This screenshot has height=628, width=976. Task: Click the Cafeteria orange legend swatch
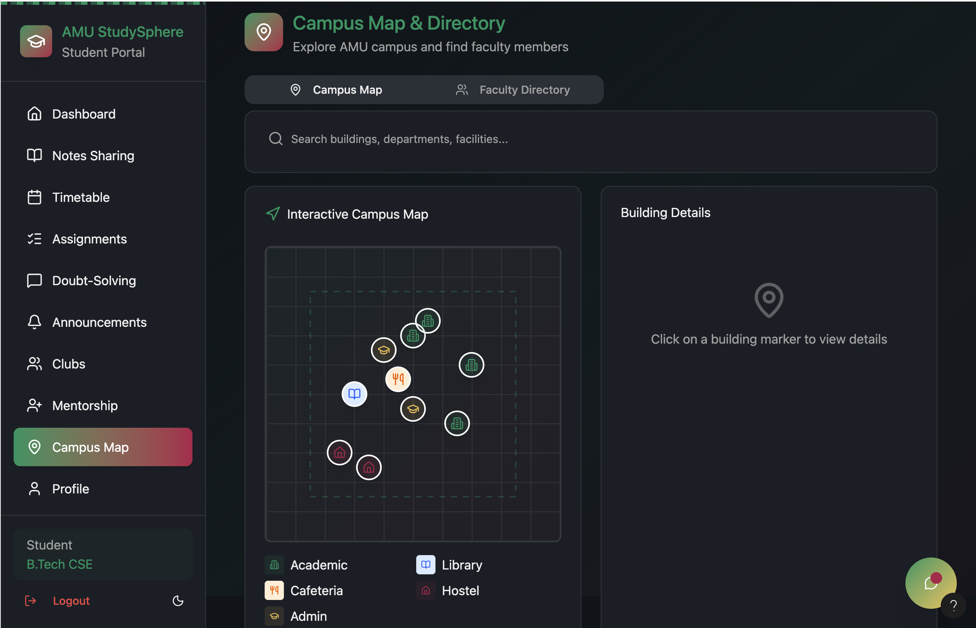[274, 590]
